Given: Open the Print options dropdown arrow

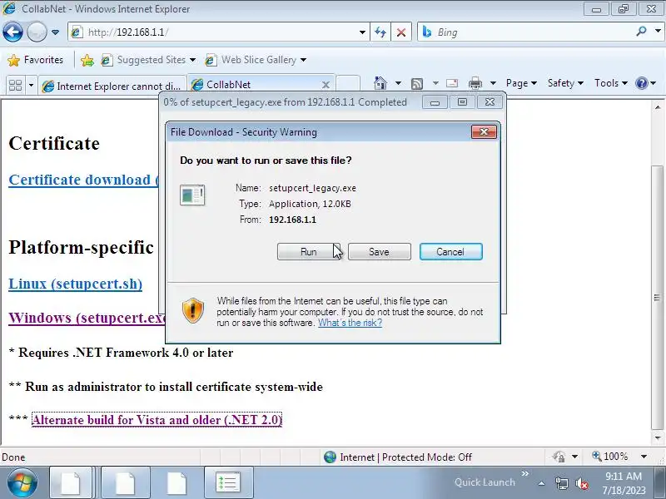Looking at the screenshot, I should click(493, 83).
